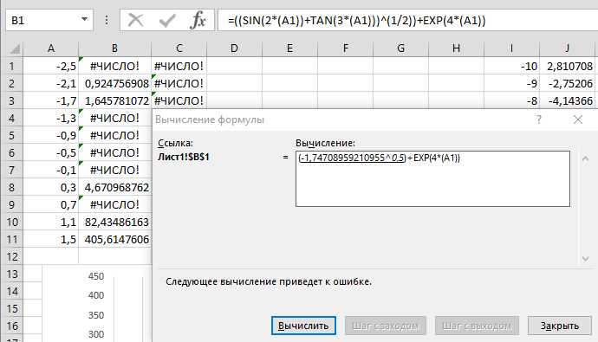The image size is (598, 342).
Task: Click the chart axis label 300
Action: click(95, 334)
